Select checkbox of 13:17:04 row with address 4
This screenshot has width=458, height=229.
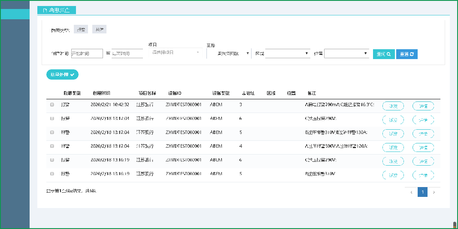click(52, 146)
